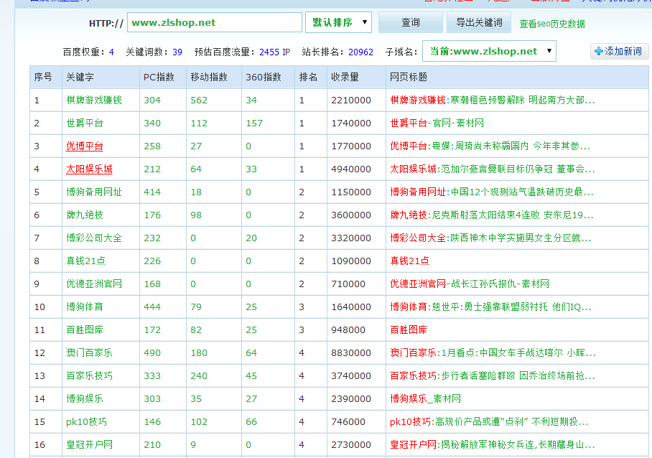
Task: Open page title 博狗娱乐_素材网
Action: tap(425, 398)
